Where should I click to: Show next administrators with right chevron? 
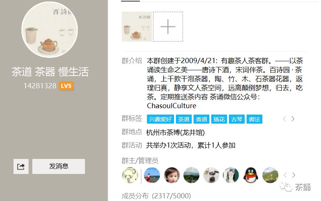click(294, 175)
